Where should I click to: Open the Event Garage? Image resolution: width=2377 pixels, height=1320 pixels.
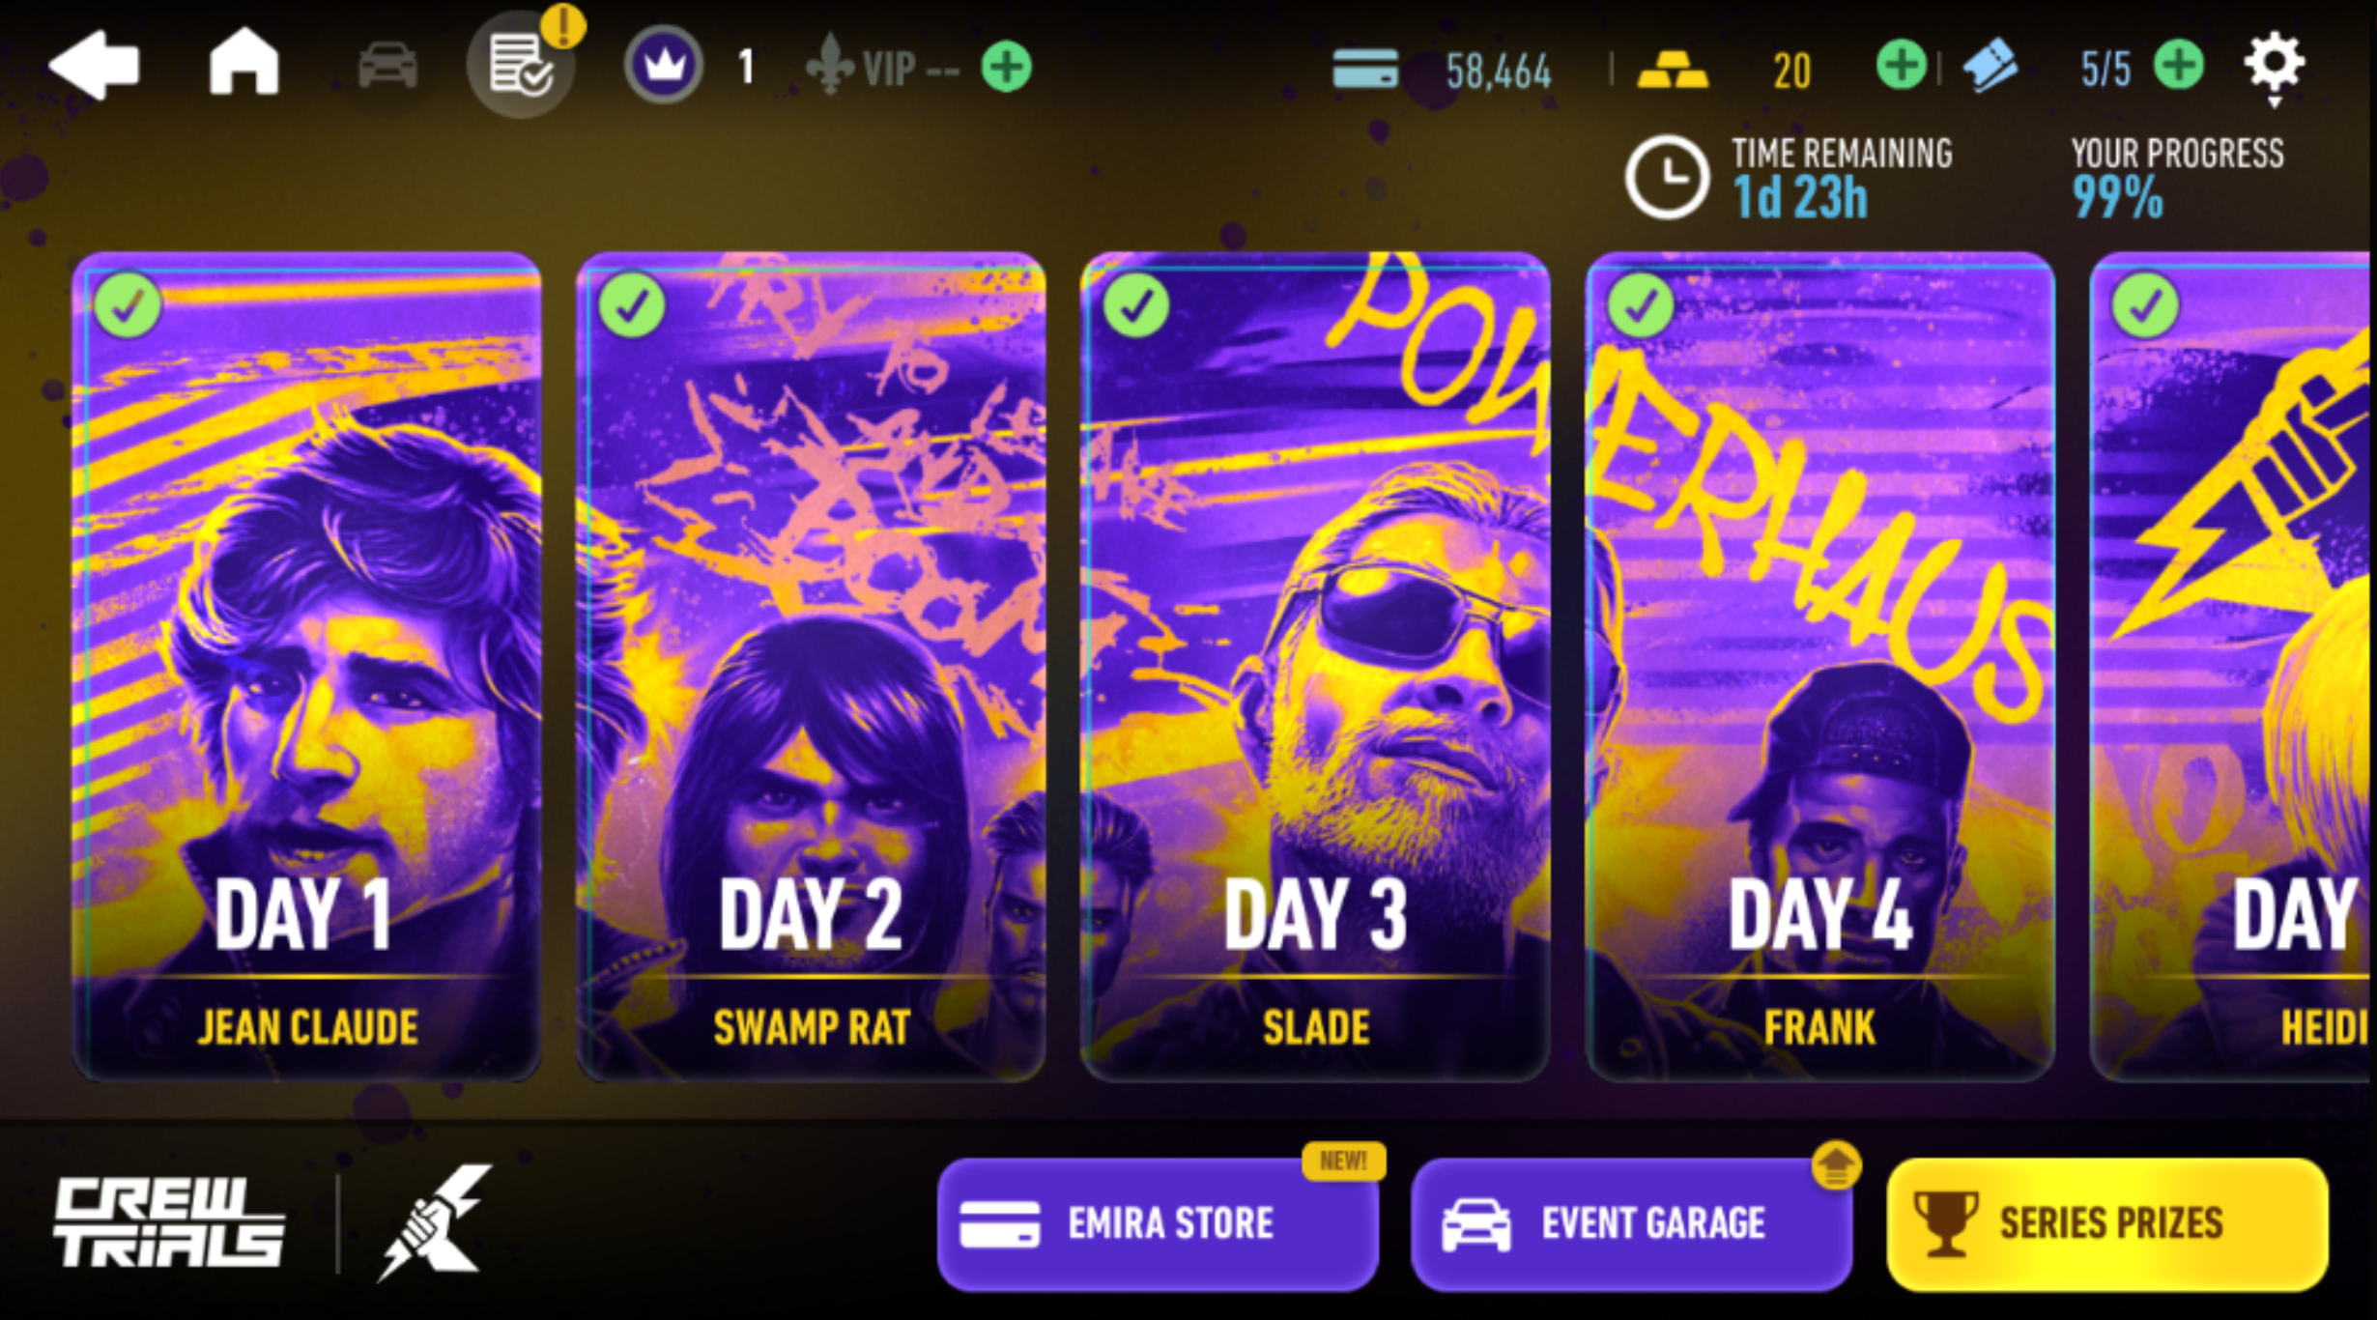(1631, 1223)
